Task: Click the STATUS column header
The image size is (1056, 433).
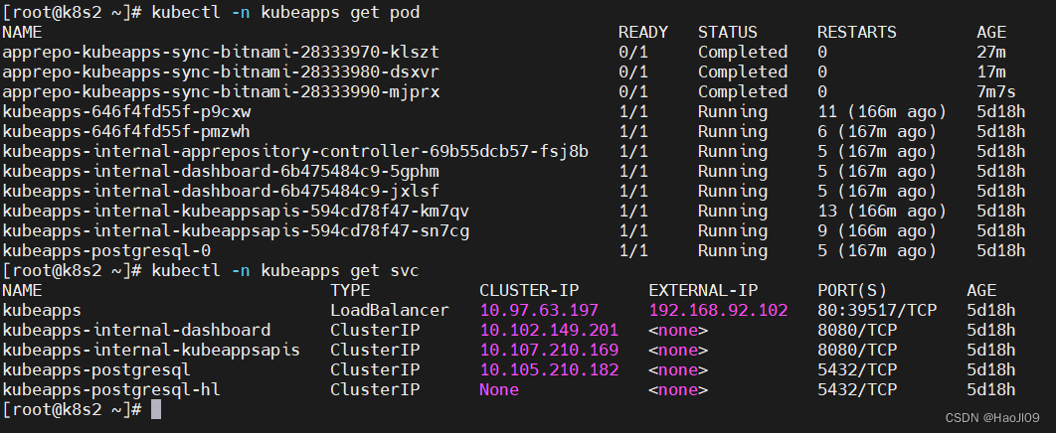Action: pos(727,32)
